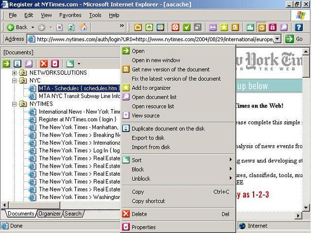The height and width of the screenshot is (233, 311).
Task: Collapse the NYC folder node
Action: [14, 81]
